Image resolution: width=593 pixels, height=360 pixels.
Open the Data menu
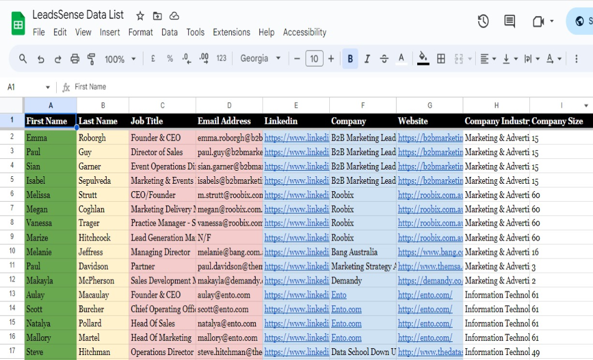[170, 32]
